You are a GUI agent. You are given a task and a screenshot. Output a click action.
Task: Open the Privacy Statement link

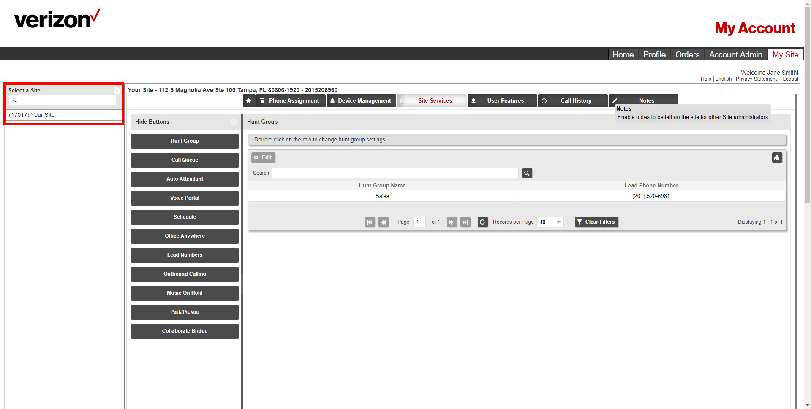tap(756, 79)
